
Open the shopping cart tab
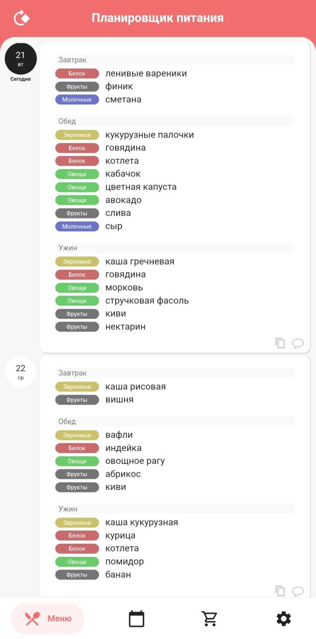click(x=210, y=618)
